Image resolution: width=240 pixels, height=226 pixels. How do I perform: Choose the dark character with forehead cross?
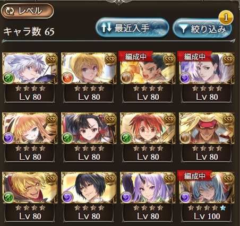(x=207, y=77)
